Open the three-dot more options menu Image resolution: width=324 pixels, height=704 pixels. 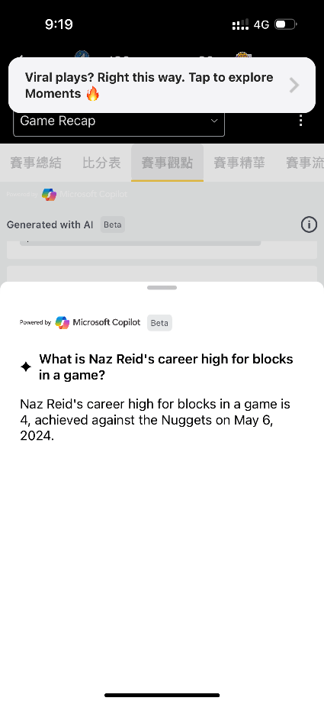click(x=300, y=121)
